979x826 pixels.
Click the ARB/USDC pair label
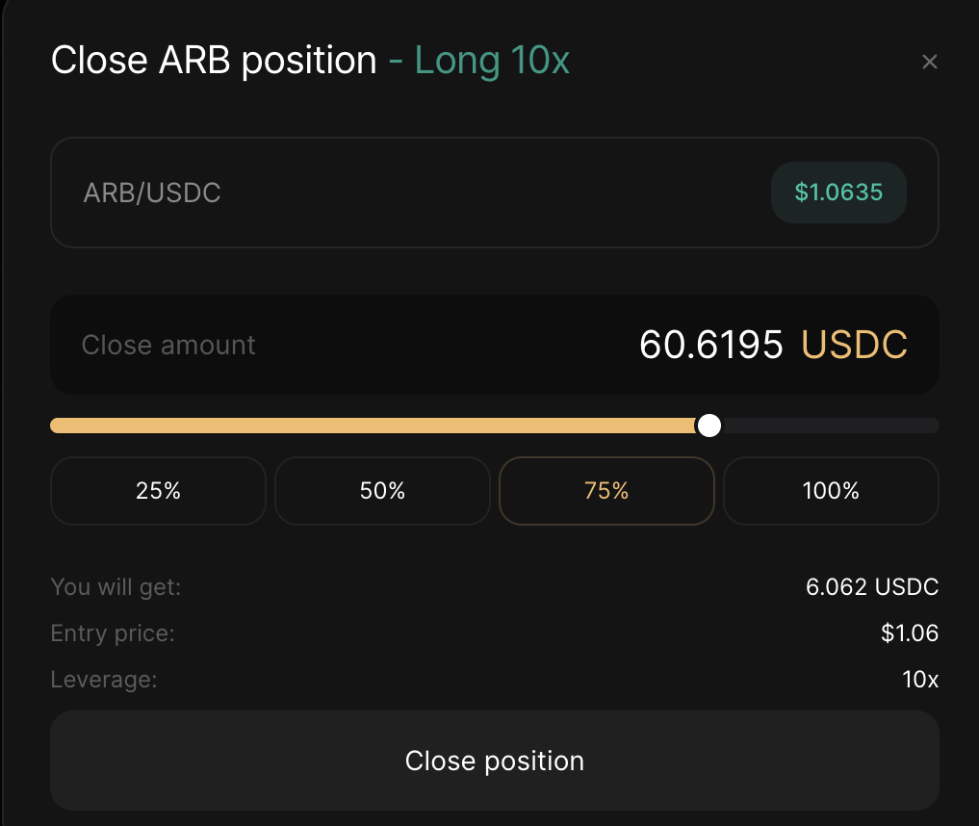click(152, 193)
